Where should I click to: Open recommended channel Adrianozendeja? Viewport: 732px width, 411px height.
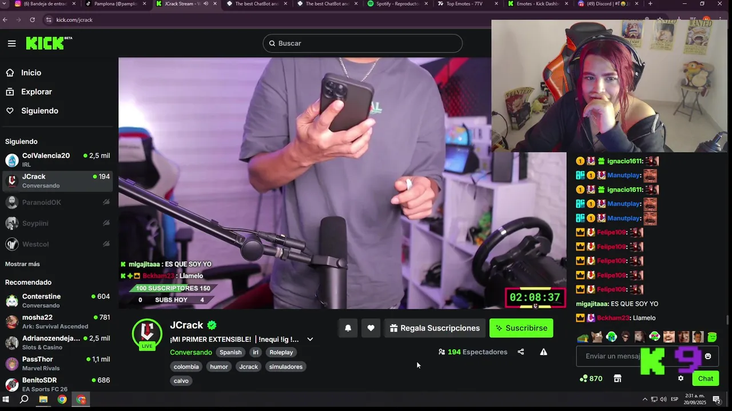(x=57, y=342)
